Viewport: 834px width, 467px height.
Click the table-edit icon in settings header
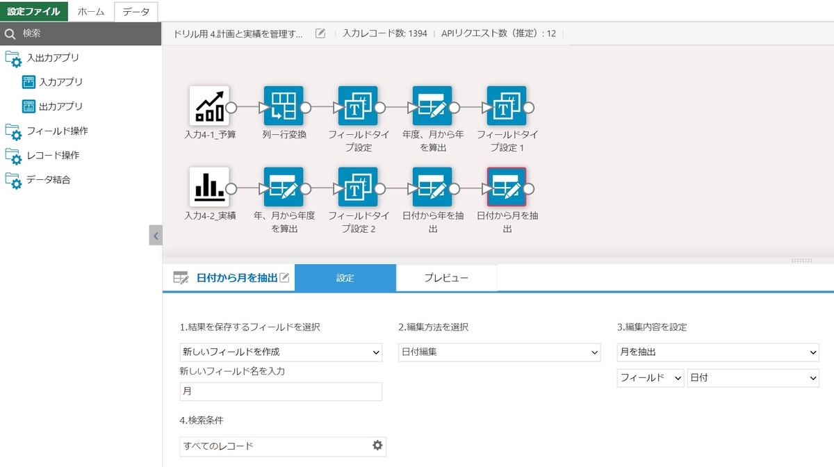[x=181, y=278]
